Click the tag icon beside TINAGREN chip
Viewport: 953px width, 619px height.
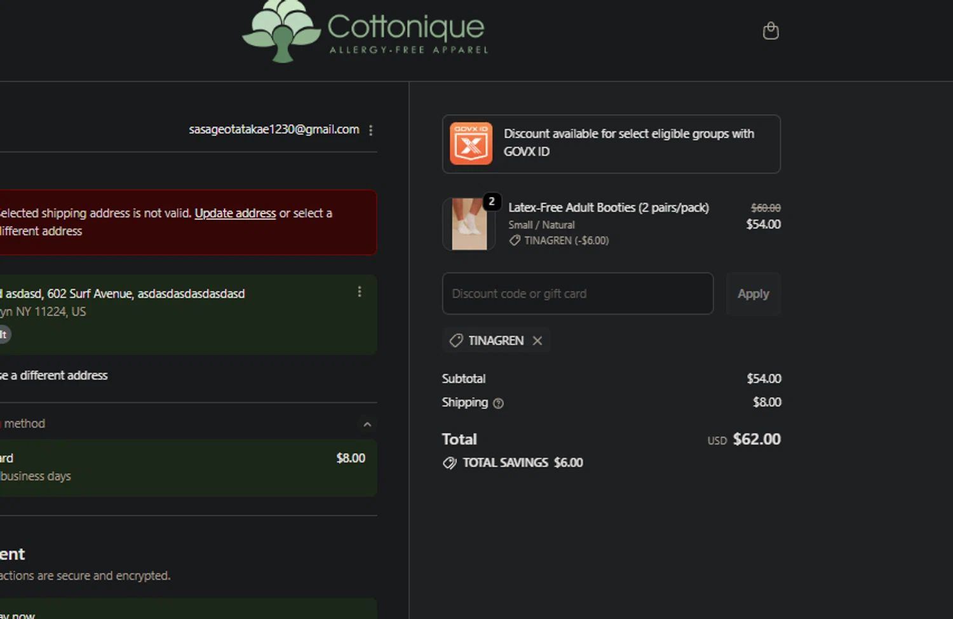456,341
